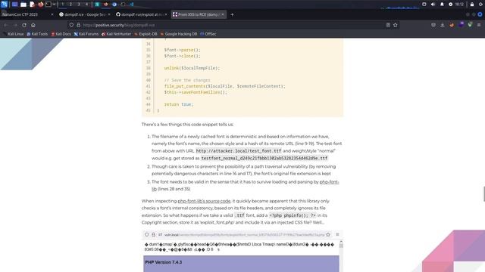Open a new browser tab

232,14
